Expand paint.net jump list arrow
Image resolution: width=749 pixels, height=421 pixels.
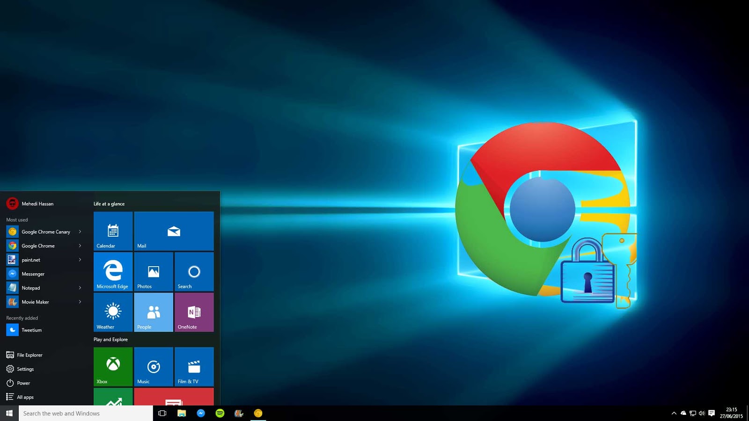pos(80,260)
